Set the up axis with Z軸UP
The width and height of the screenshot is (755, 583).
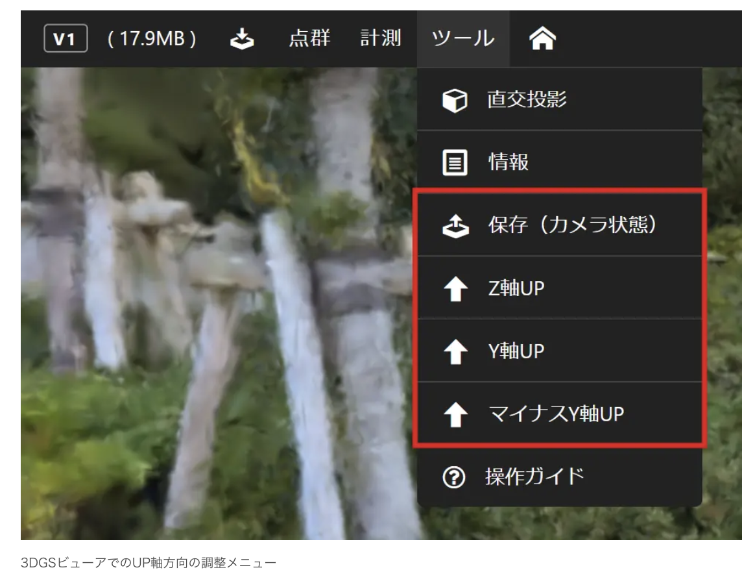pyautogui.click(x=516, y=288)
